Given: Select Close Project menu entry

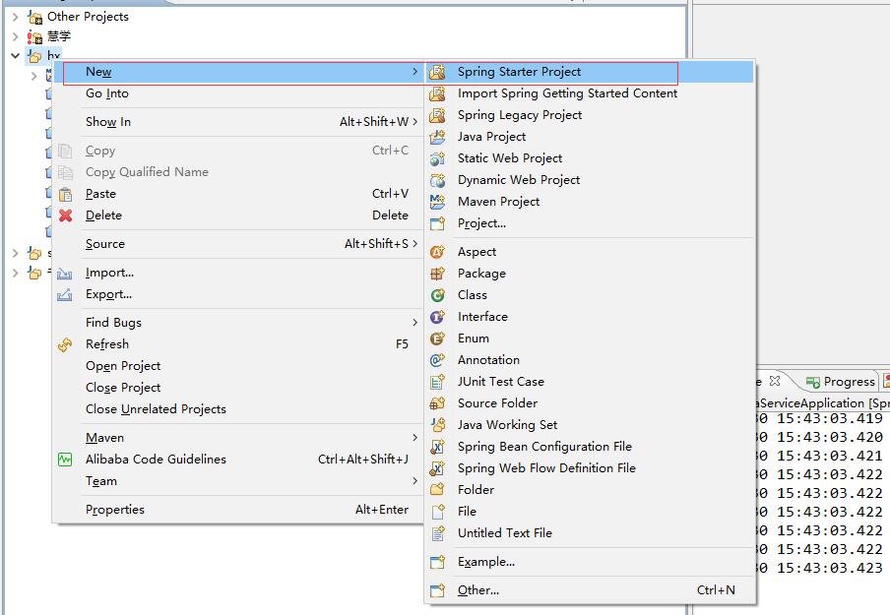Looking at the screenshot, I should click(x=238, y=388).
